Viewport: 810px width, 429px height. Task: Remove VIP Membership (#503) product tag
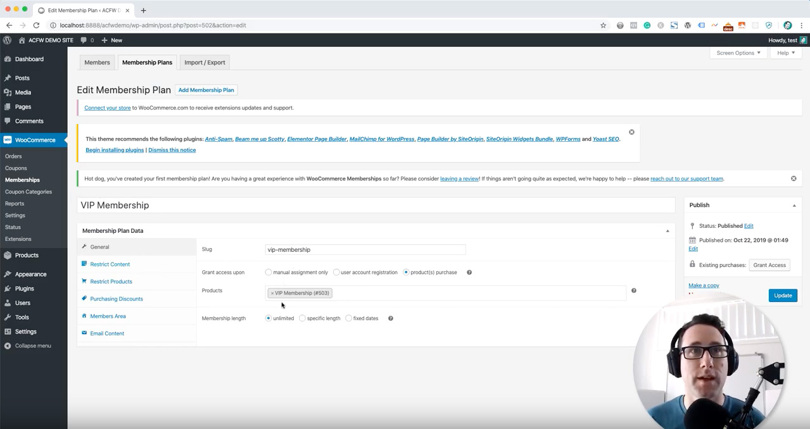[272, 293]
